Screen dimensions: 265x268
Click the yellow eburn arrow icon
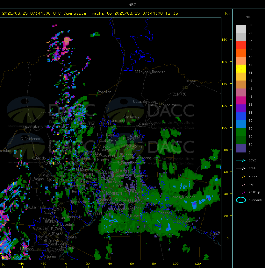(x=241, y=176)
